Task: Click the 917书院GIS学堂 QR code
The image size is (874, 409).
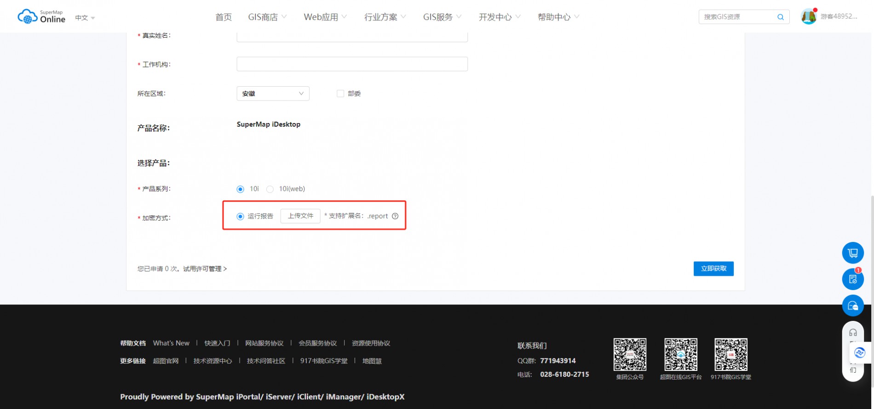Action: (731, 354)
